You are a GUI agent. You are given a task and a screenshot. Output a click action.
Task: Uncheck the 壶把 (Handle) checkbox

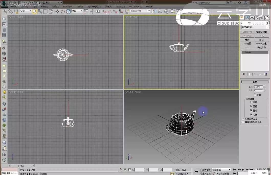[251, 106]
